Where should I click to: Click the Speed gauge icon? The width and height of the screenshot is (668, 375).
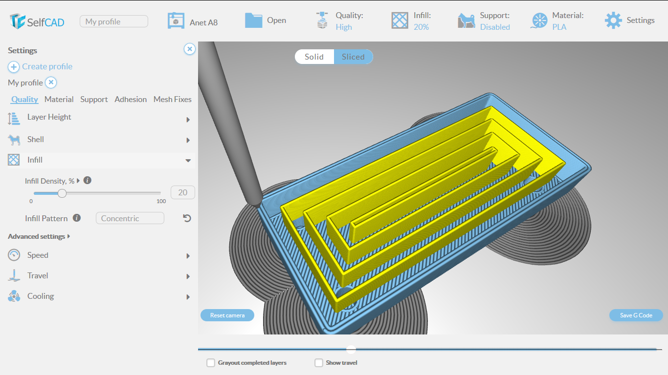pos(14,255)
